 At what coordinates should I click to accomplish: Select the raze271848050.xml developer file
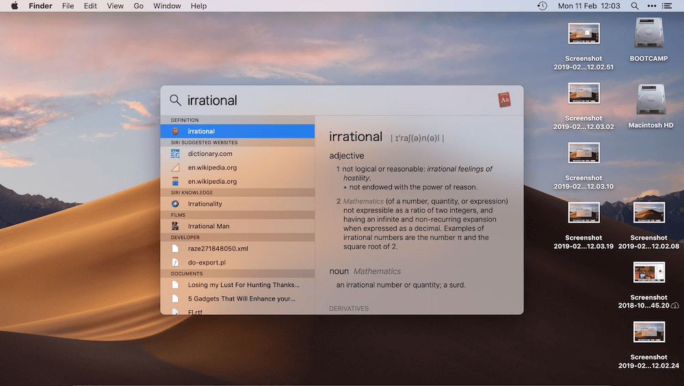coord(218,249)
